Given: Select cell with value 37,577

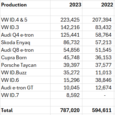Looking at the screenshot, I should click(98, 65).
